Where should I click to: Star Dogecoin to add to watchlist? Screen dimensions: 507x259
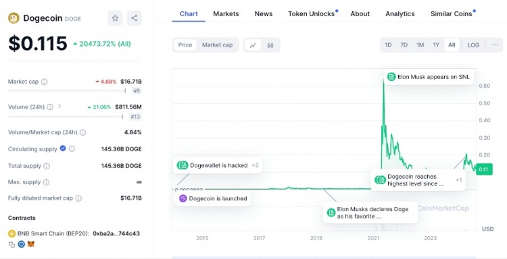pos(115,18)
